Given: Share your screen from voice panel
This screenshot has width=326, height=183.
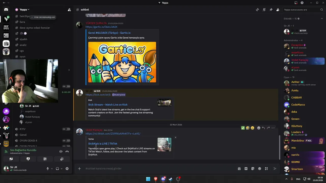Looking at the screenshot, I should pos(28,159).
